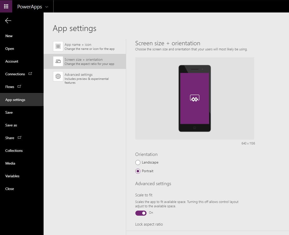The image size is (289, 235).
Task: Click the 640 x 1136 size label
Action: 248,143
